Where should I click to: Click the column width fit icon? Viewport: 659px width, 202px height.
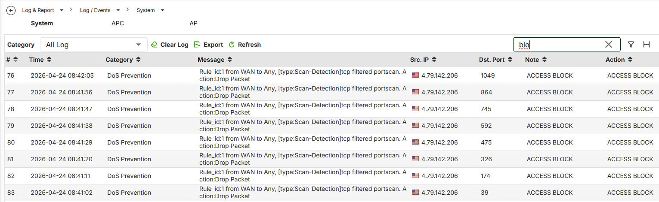(x=646, y=45)
